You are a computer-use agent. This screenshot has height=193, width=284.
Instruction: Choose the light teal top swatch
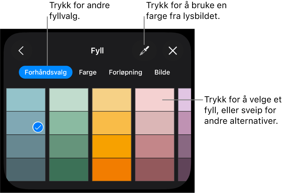[26, 100]
